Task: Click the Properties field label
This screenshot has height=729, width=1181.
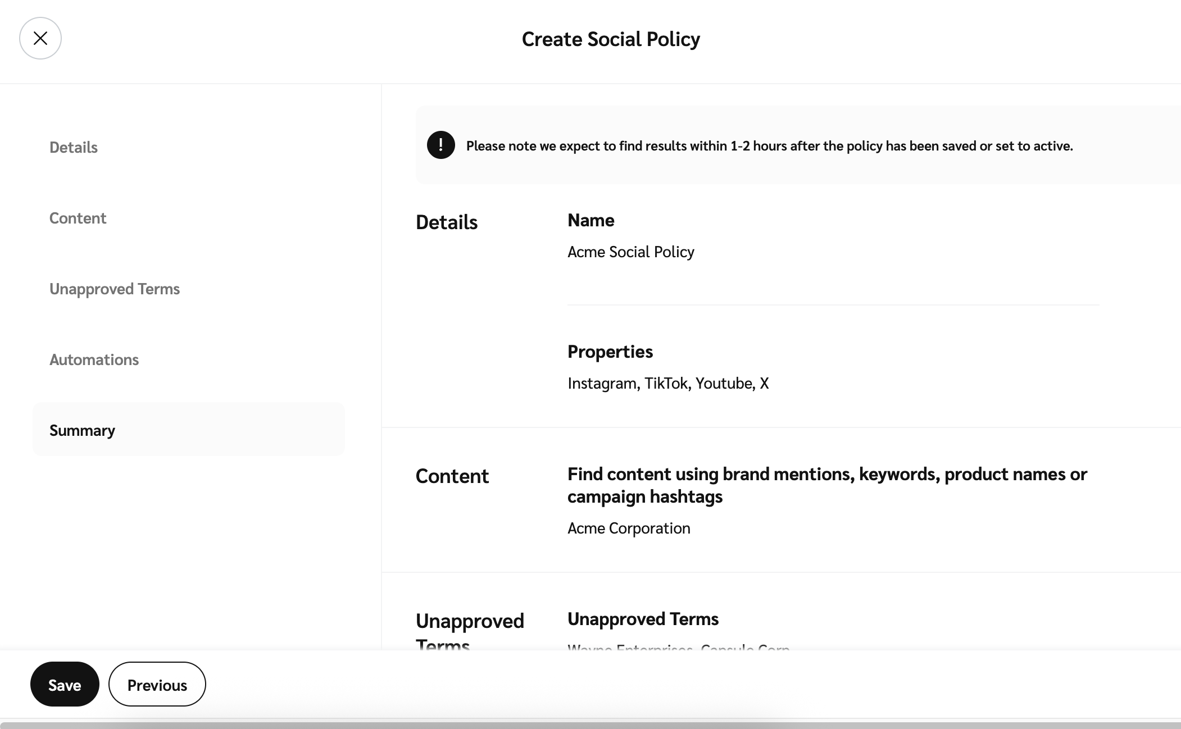Action: click(610, 352)
